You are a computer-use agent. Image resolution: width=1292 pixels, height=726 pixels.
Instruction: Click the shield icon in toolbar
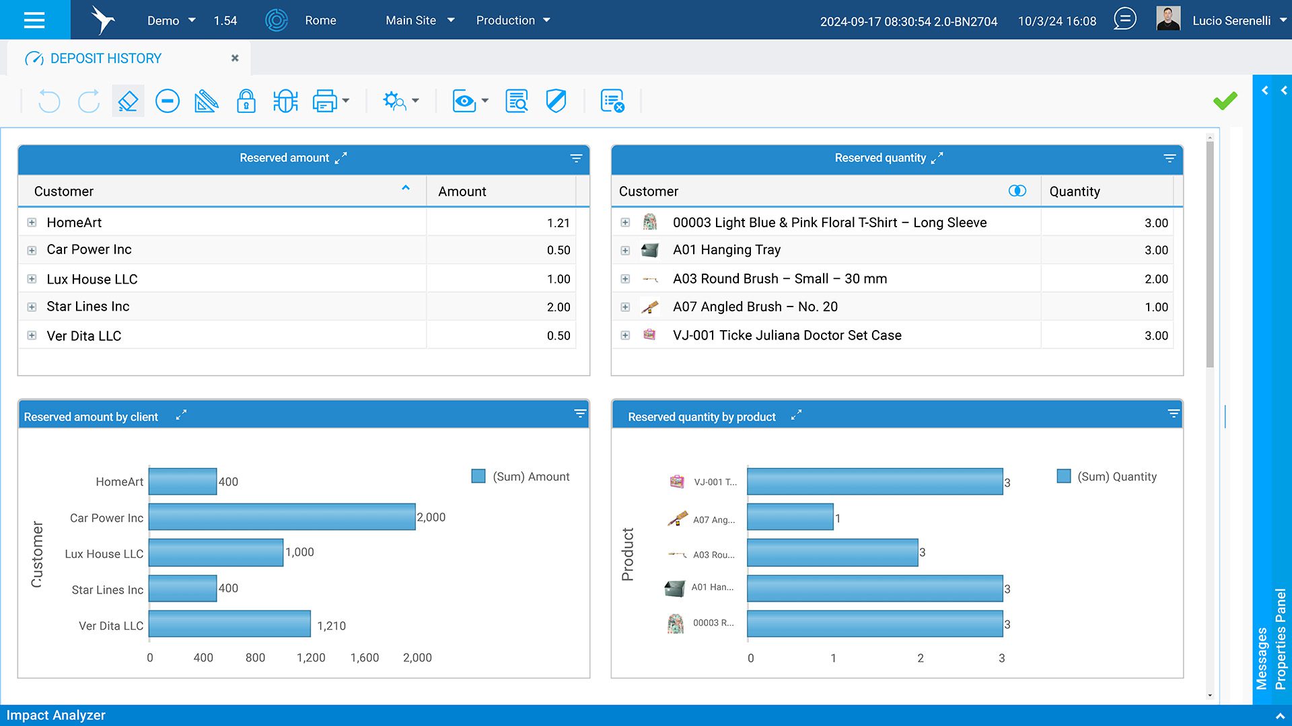point(556,102)
